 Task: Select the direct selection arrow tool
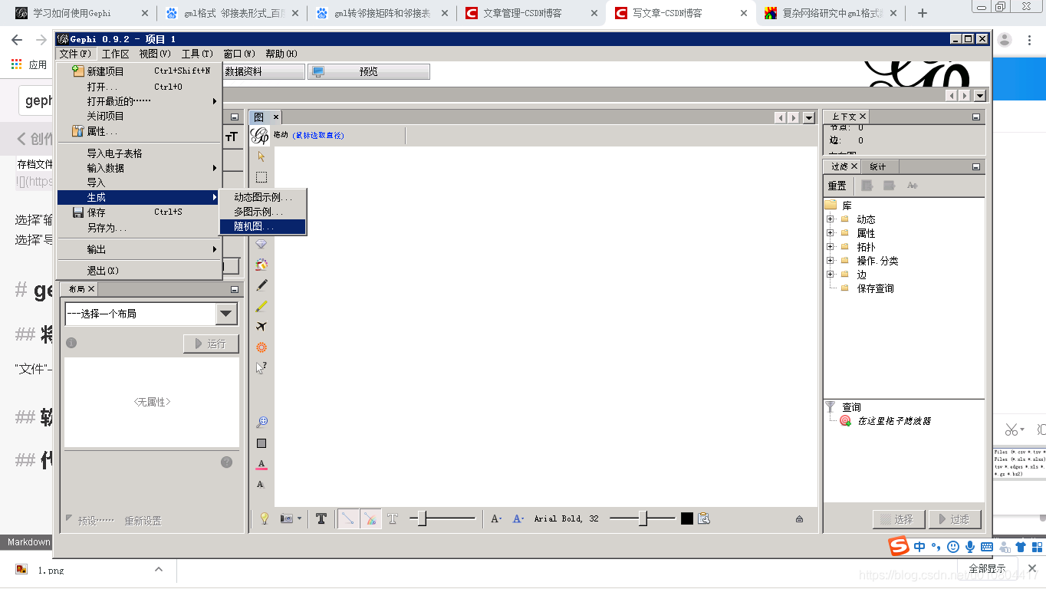pos(261,156)
